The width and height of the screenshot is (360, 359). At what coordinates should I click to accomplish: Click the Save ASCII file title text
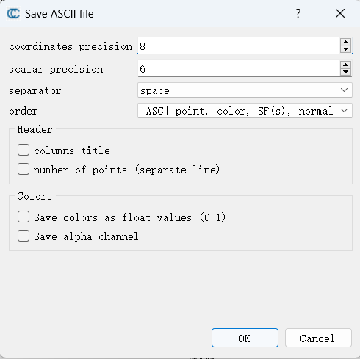[x=60, y=14]
